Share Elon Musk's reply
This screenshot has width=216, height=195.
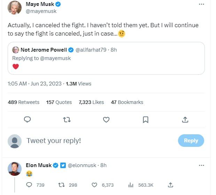170,185
